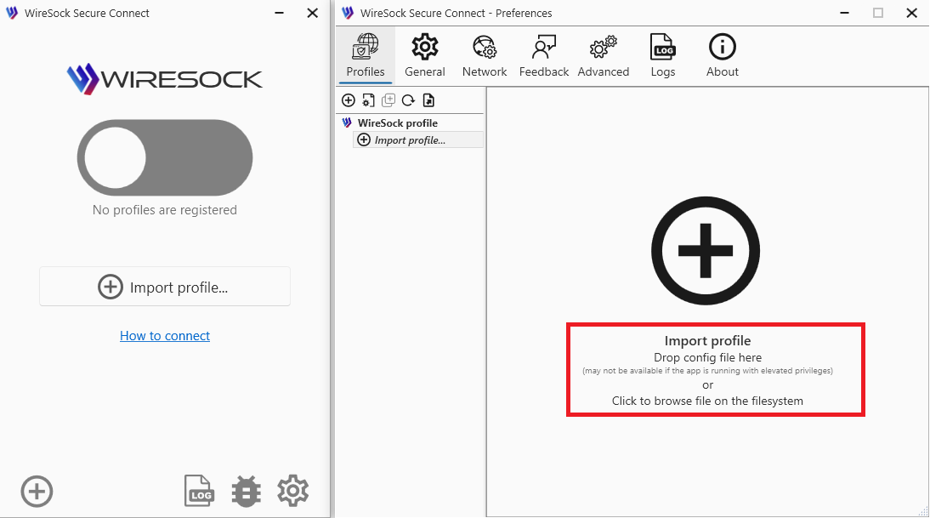Image resolution: width=930 pixels, height=518 pixels.
Task: Click the bug report icon
Action: click(x=247, y=491)
